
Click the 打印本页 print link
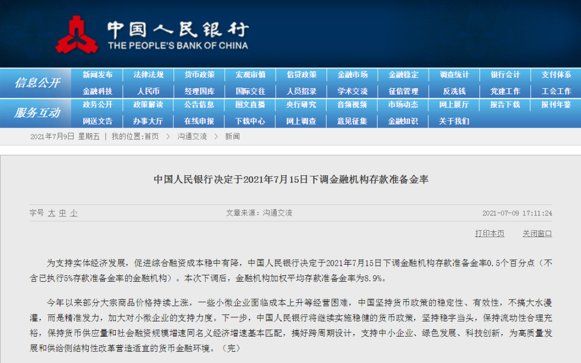pyautogui.click(x=489, y=233)
